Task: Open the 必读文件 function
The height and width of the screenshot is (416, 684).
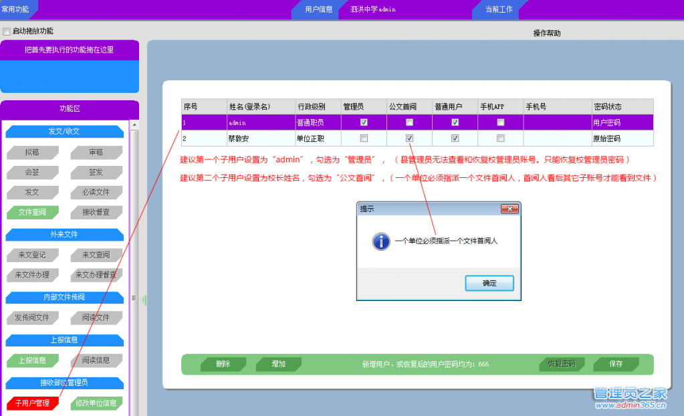Action: 96,192
